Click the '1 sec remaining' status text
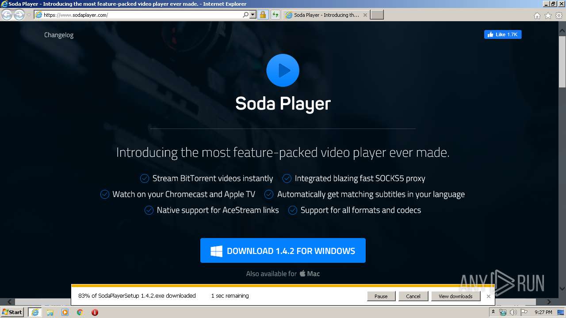The width and height of the screenshot is (566, 318). click(x=230, y=296)
